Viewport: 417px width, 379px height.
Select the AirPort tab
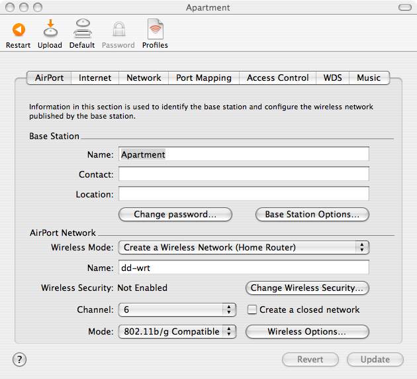tap(49, 78)
